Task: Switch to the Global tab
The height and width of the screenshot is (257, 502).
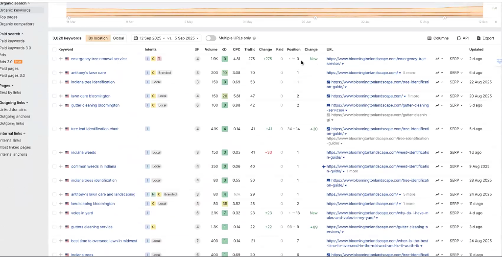Action: 119,38
